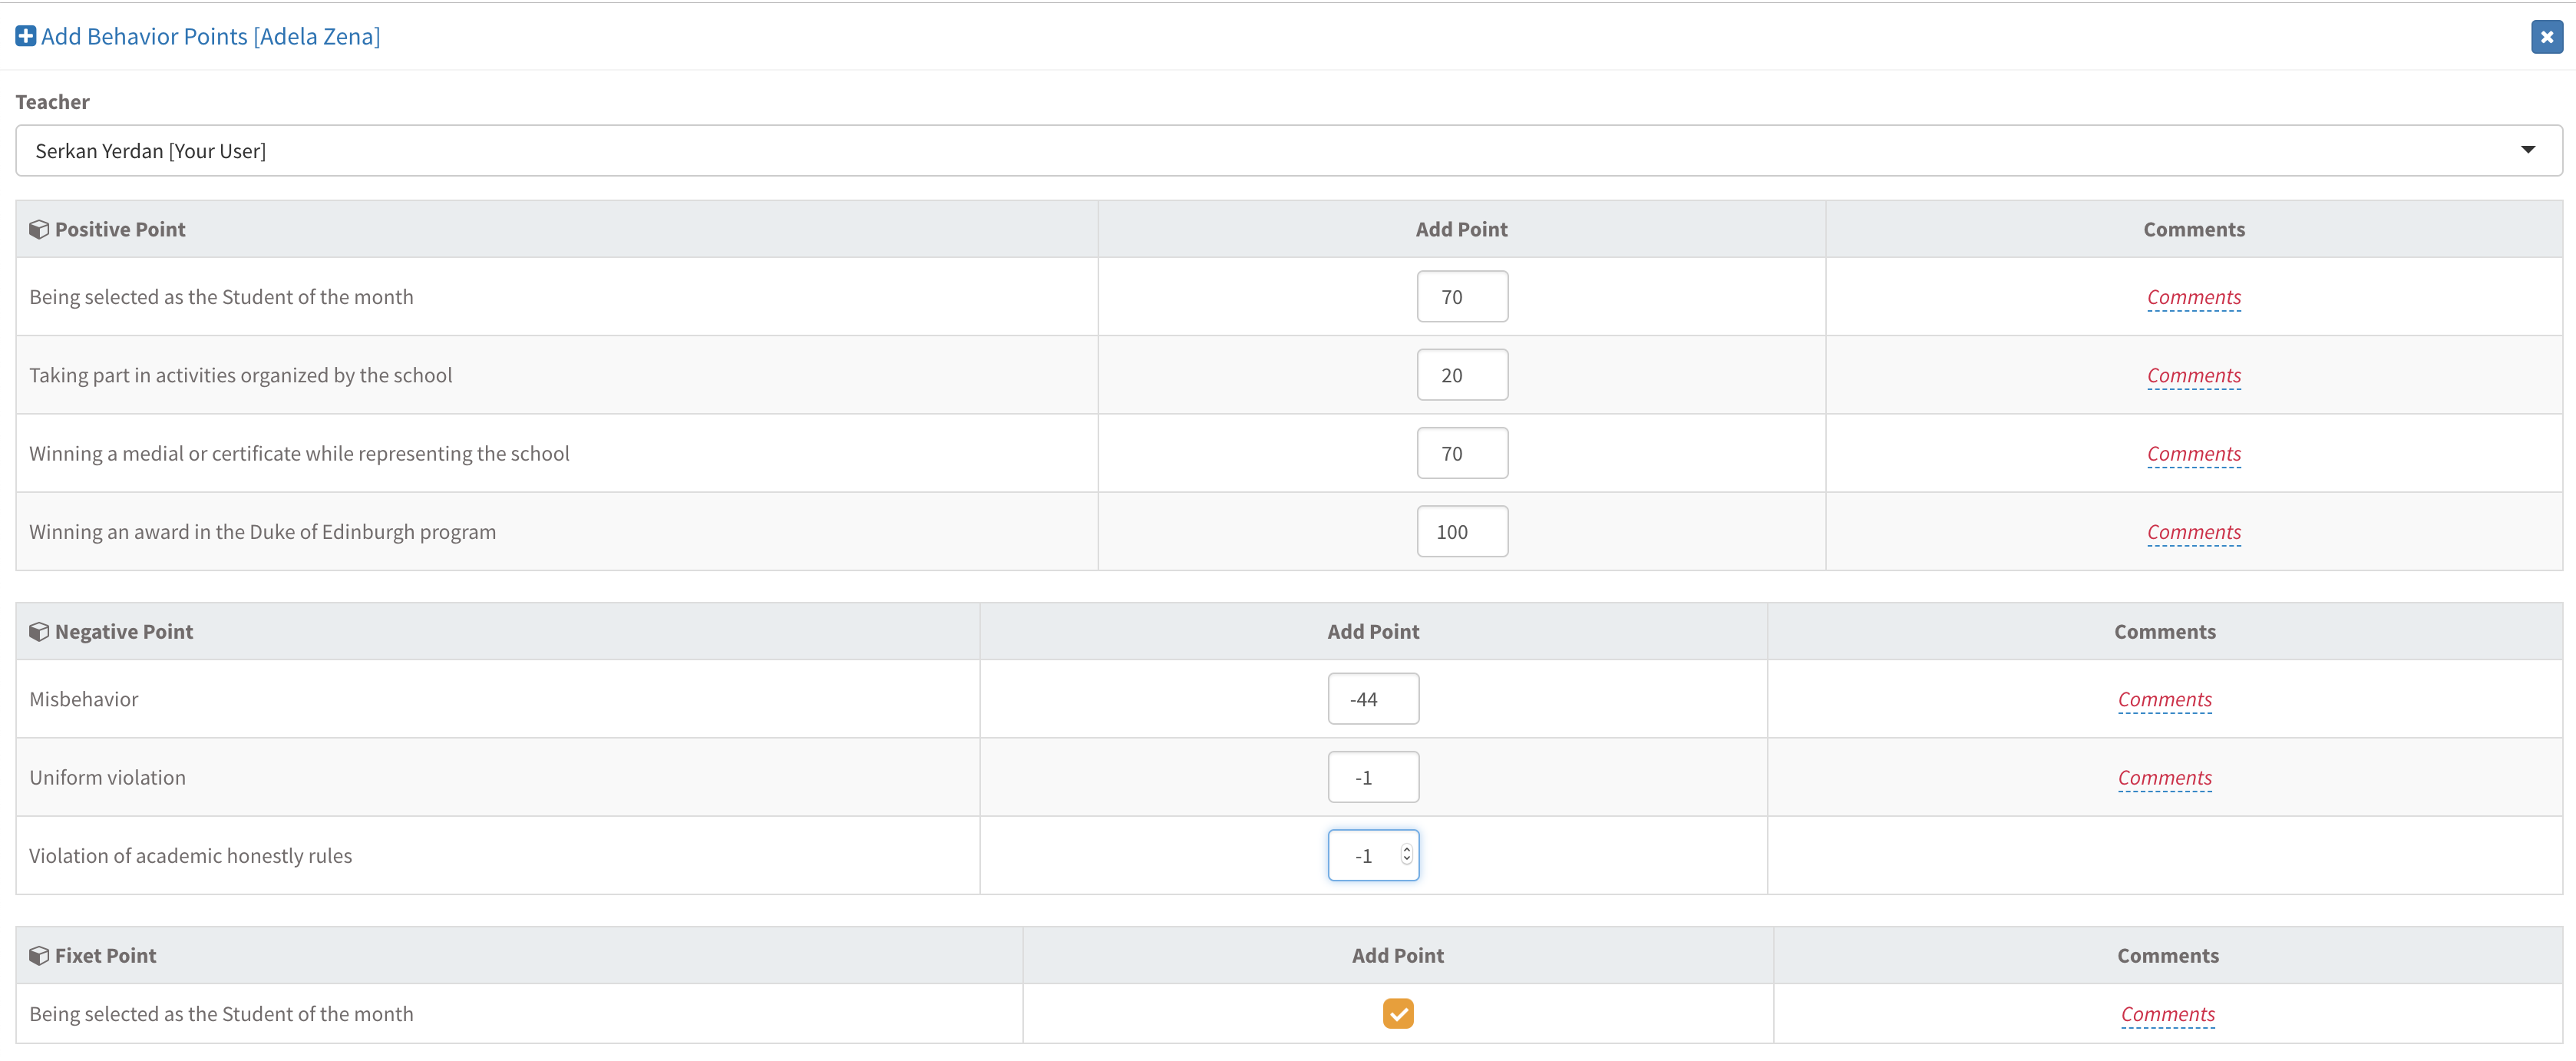Click Comments header in Fixet Point table
This screenshot has width=2576, height=1061.
pyautogui.click(x=2168, y=956)
